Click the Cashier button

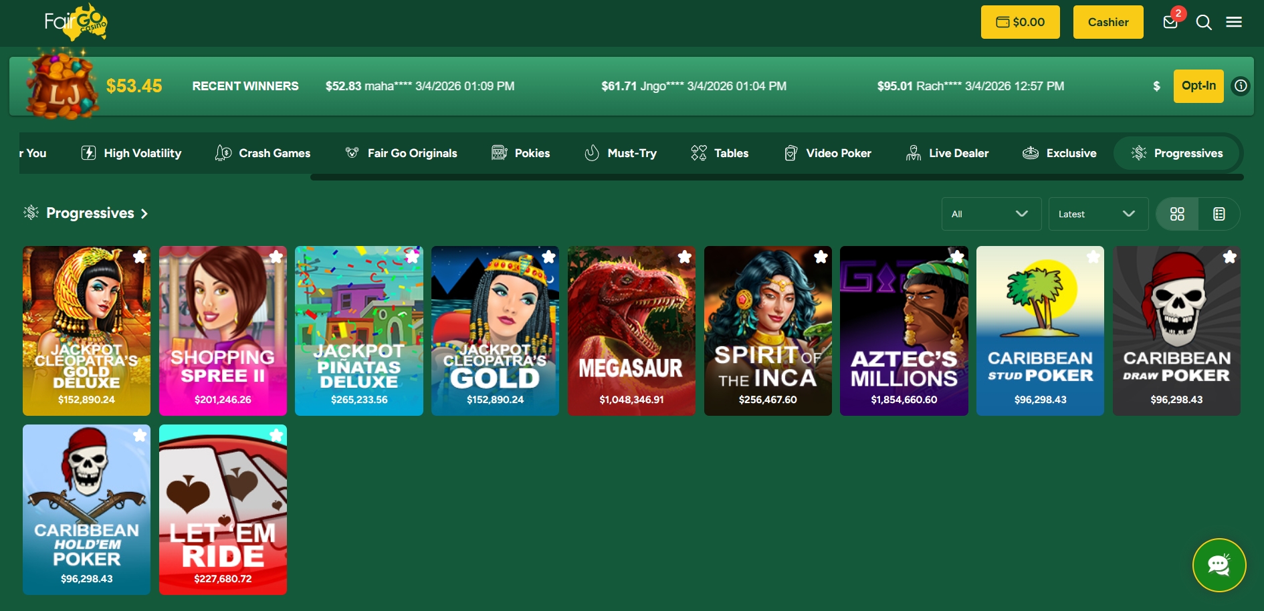click(1108, 21)
